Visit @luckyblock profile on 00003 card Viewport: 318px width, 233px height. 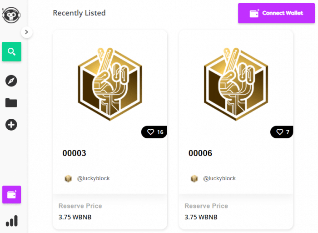(93, 178)
